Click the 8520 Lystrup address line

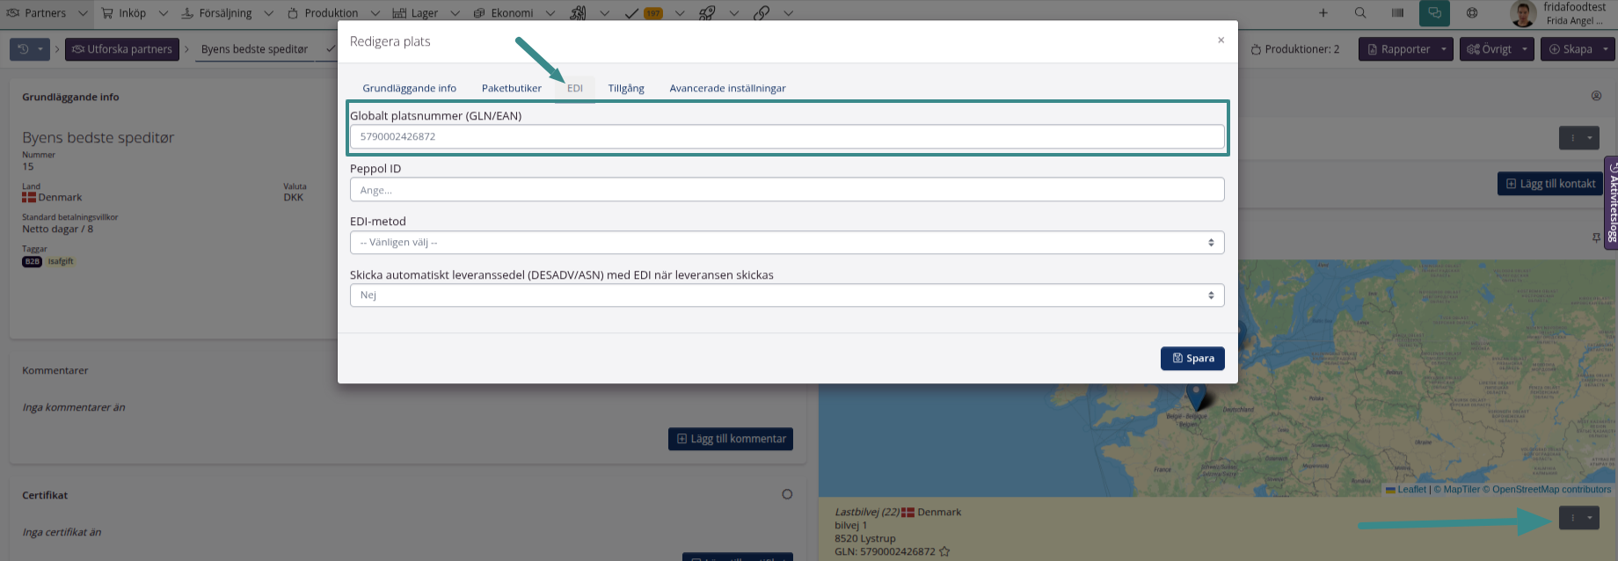865,539
